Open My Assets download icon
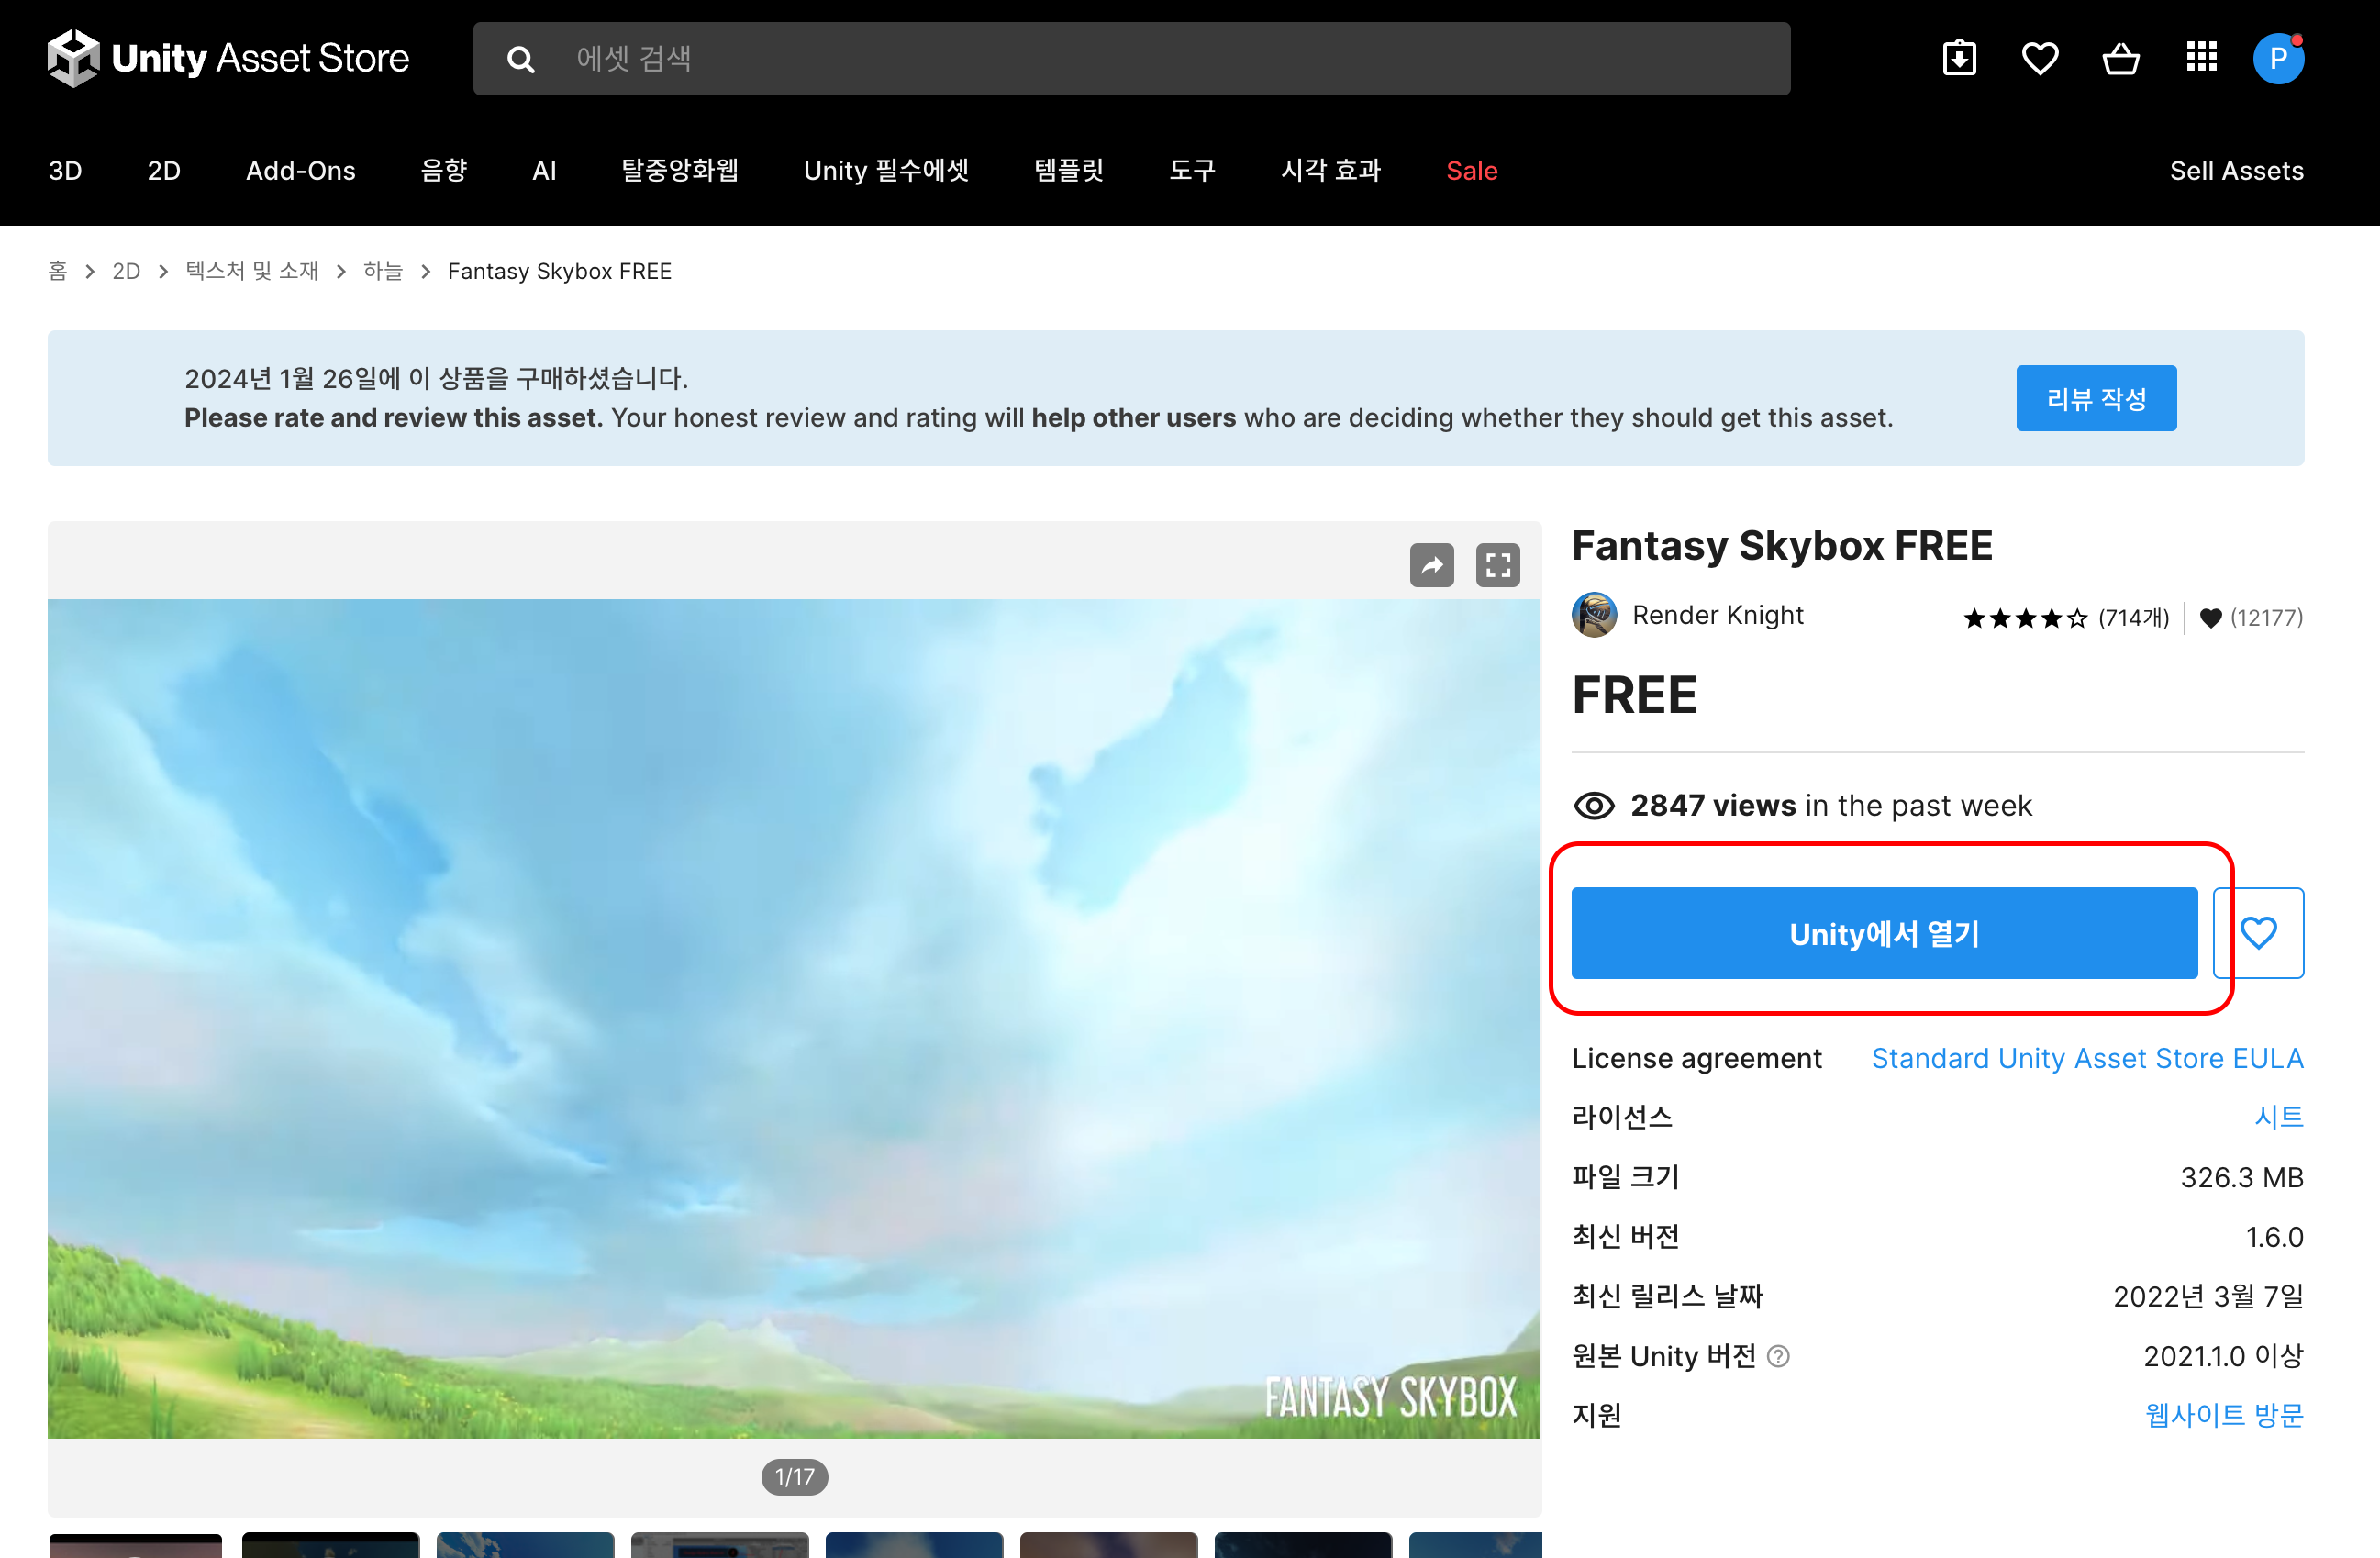2380x1558 pixels. (x=1959, y=58)
